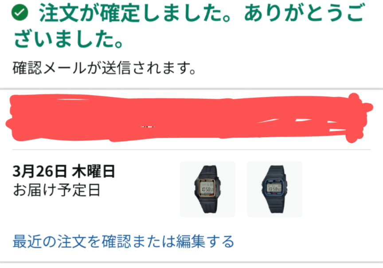Open 最近の注文を確認または編集する link

pyautogui.click(x=123, y=241)
